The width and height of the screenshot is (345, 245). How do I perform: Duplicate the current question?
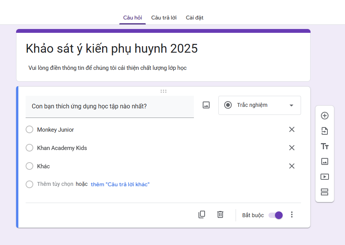202,214
